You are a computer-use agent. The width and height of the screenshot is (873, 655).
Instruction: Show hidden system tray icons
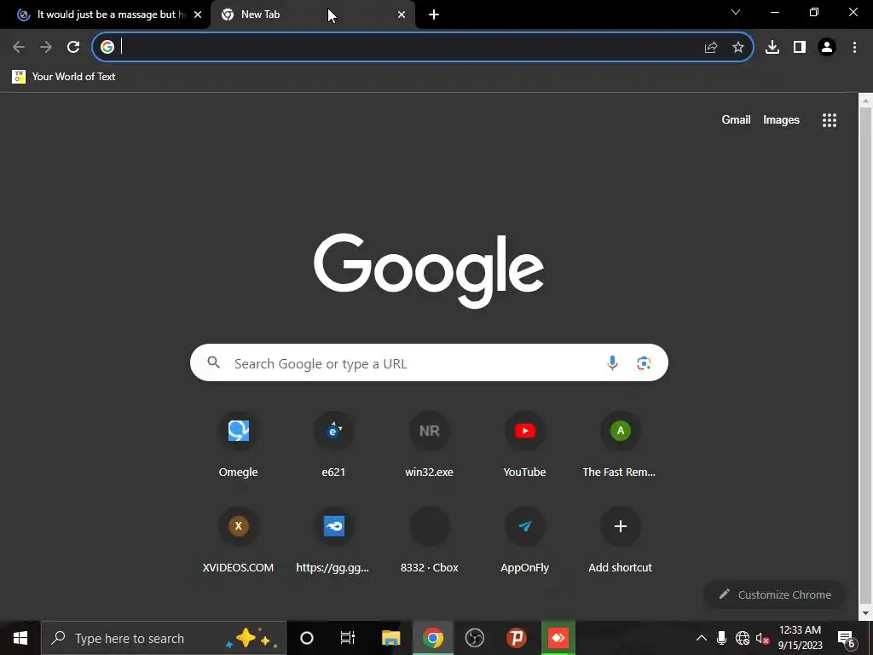point(702,638)
